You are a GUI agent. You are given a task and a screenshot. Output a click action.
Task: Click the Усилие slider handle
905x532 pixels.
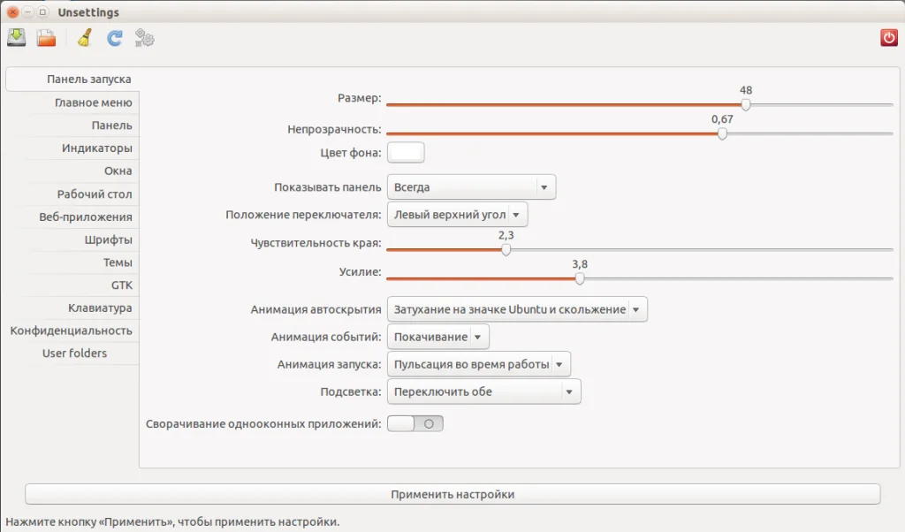pyautogui.click(x=580, y=278)
